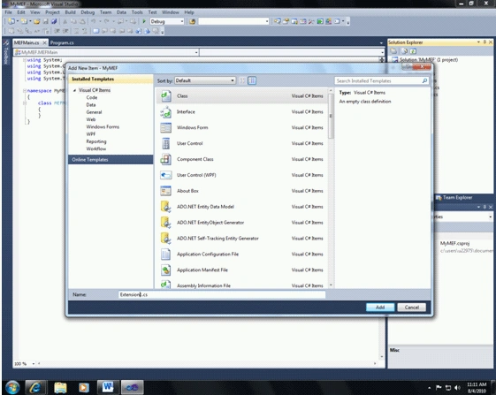
Task: Switch to Program.cs editor tab
Action: pos(62,42)
